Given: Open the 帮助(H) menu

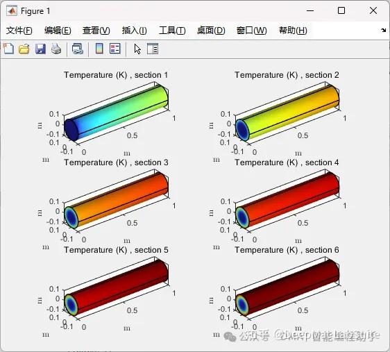Looking at the screenshot, I should pyautogui.click(x=293, y=31).
